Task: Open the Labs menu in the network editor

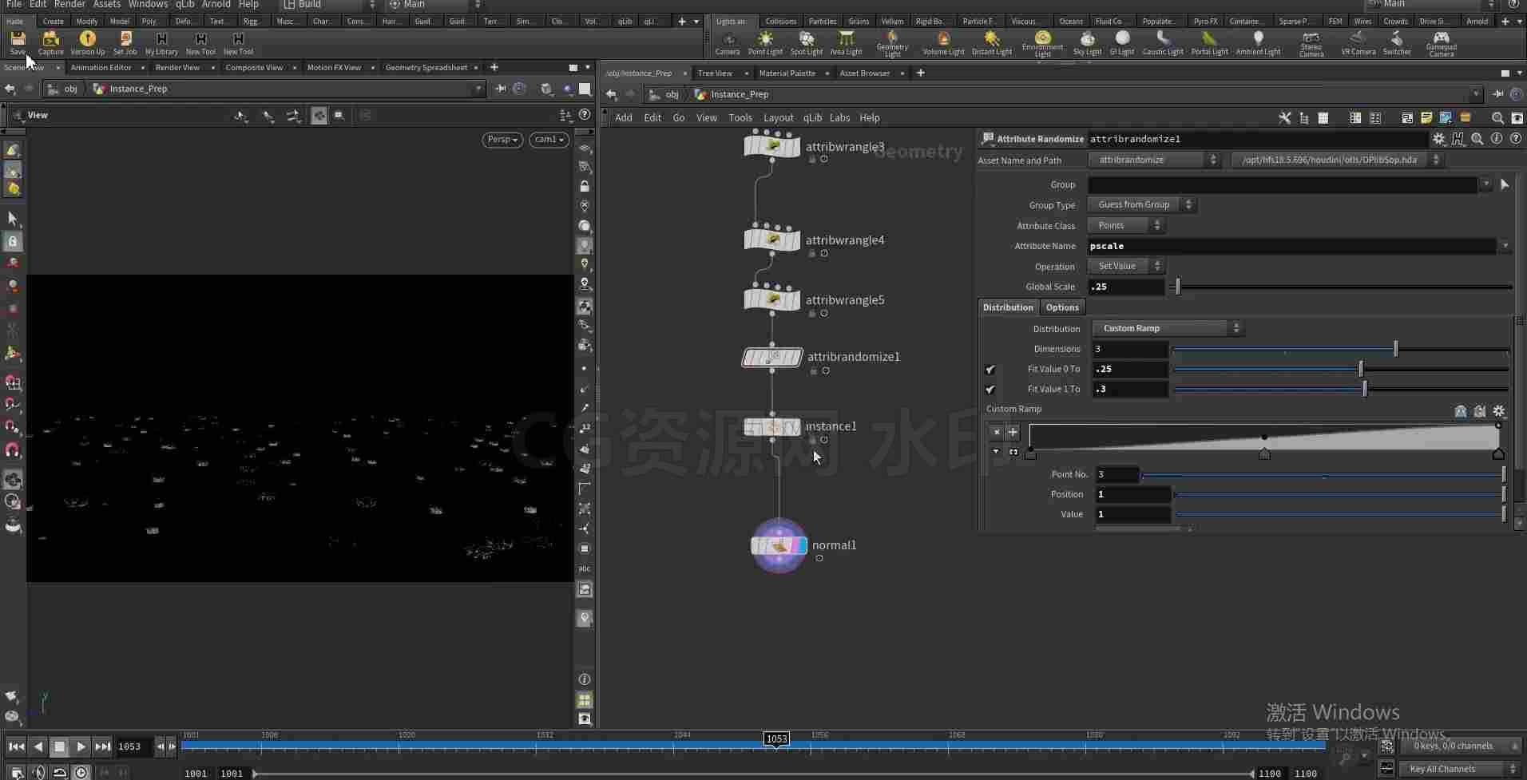Action: (x=839, y=117)
